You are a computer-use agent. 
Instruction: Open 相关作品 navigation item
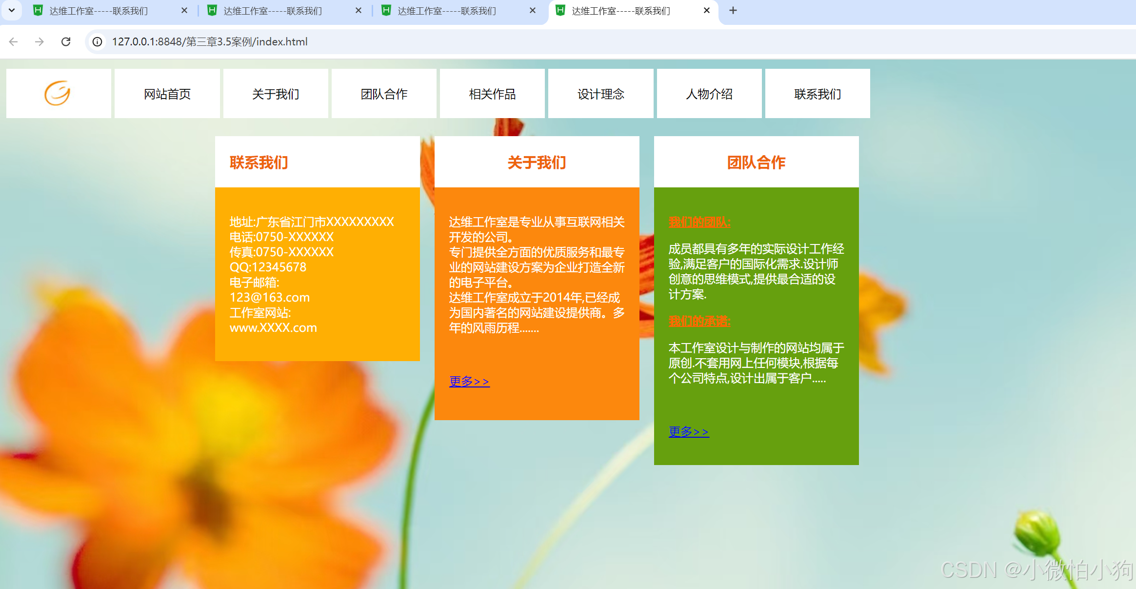493,94
